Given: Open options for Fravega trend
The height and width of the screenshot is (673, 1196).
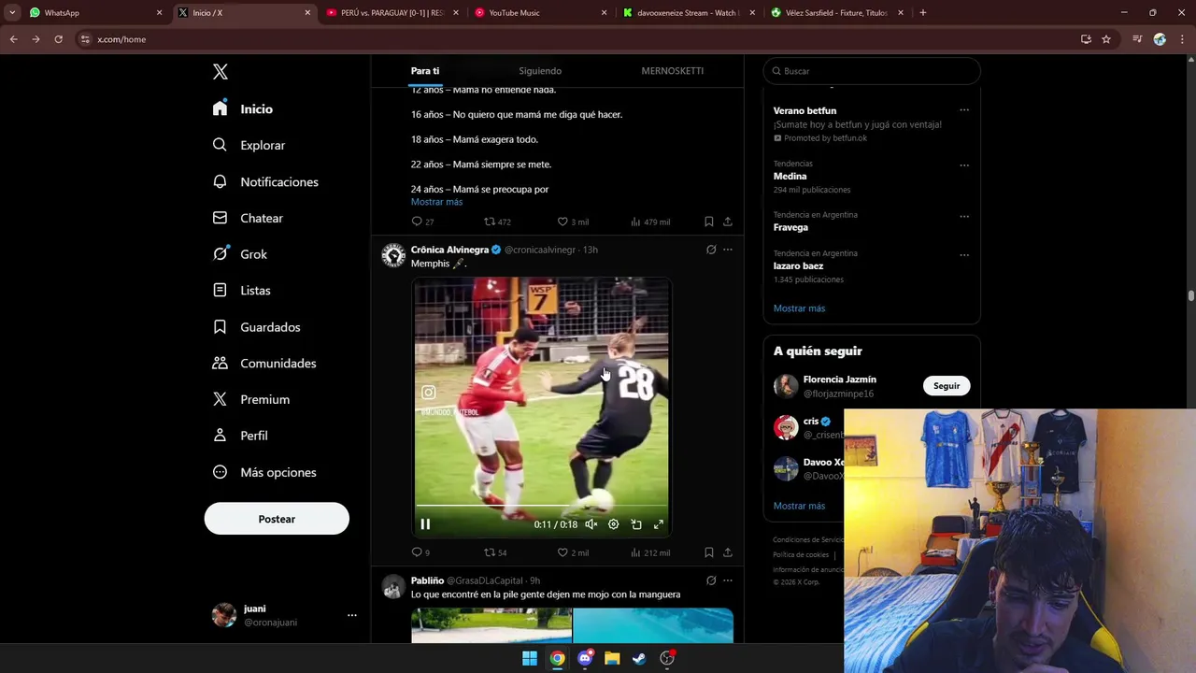Looking at the screenshot, I should click(x=964, y=217).
